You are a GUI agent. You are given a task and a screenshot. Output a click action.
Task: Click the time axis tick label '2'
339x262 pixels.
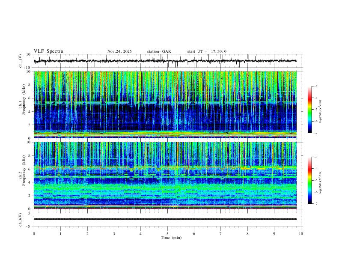(87, 234)
